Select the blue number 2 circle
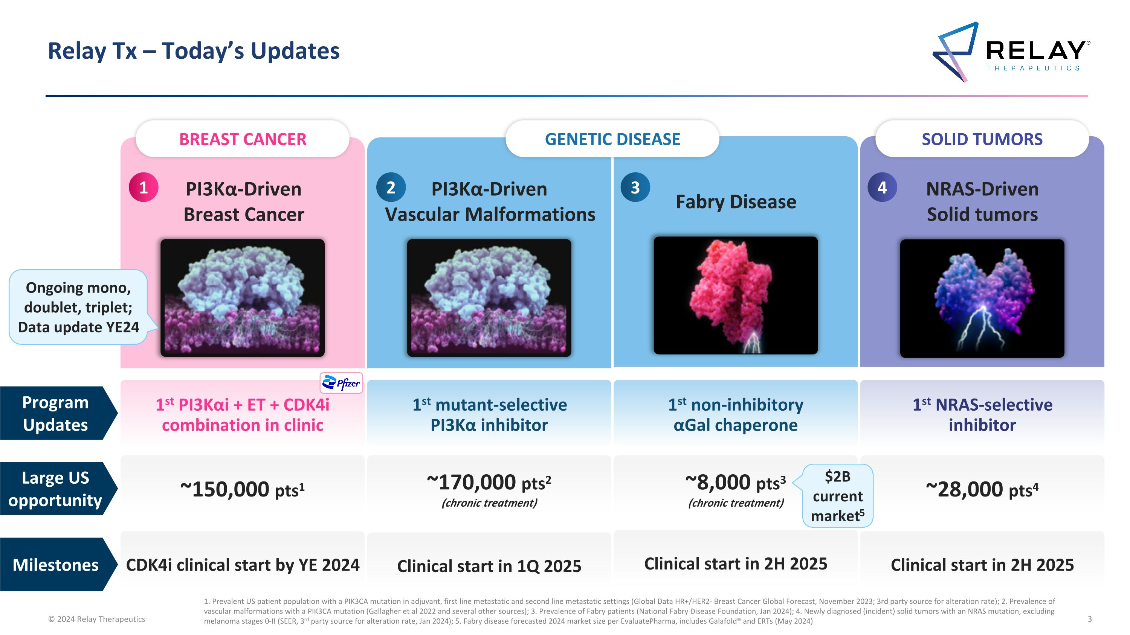The height and width of the screenshot is (635, 1130). pyautogui.click(x=391, y=187)
